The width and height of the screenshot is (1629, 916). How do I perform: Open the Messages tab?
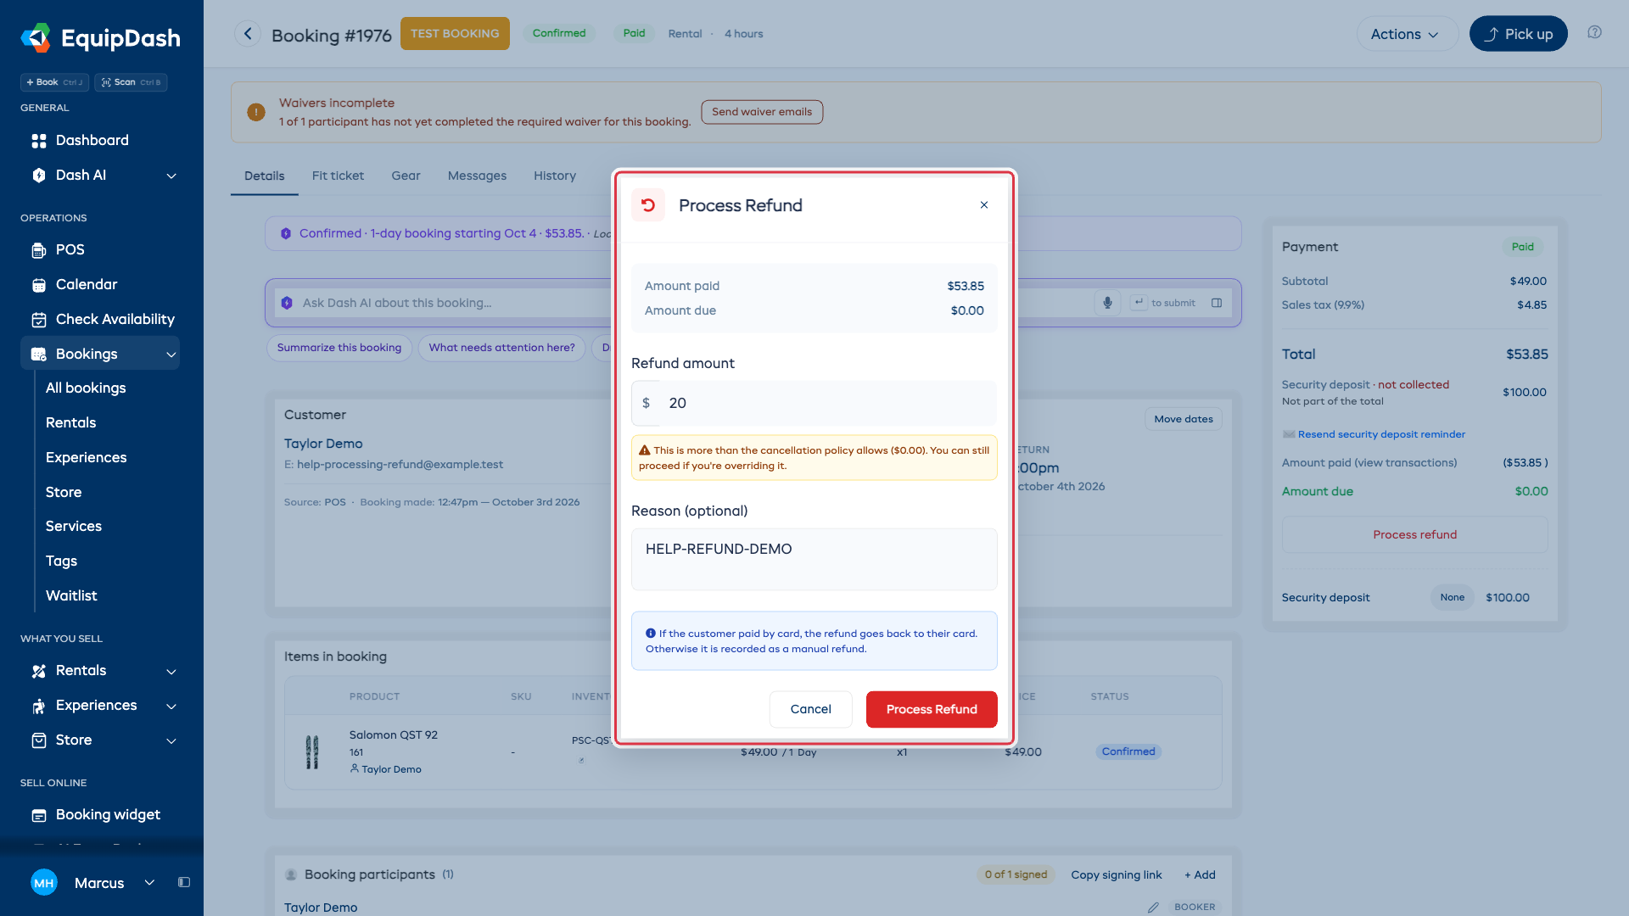477,176
